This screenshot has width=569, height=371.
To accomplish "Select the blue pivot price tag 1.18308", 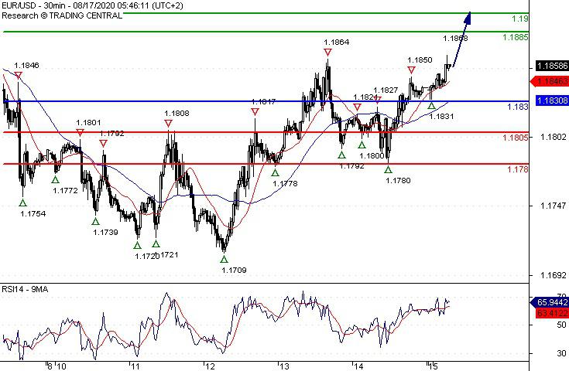I will click(551, 100).
